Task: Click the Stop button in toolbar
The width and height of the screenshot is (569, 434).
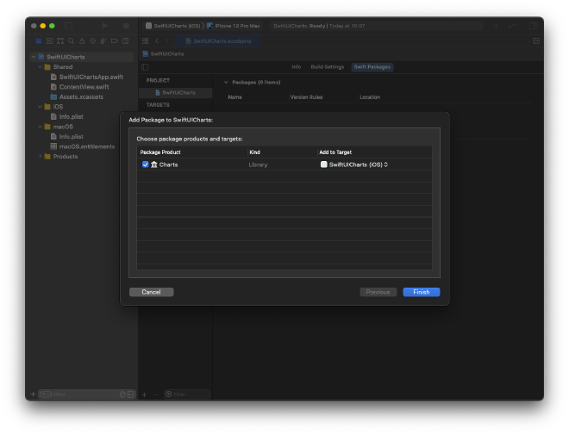Action: [x=126, y=26]
